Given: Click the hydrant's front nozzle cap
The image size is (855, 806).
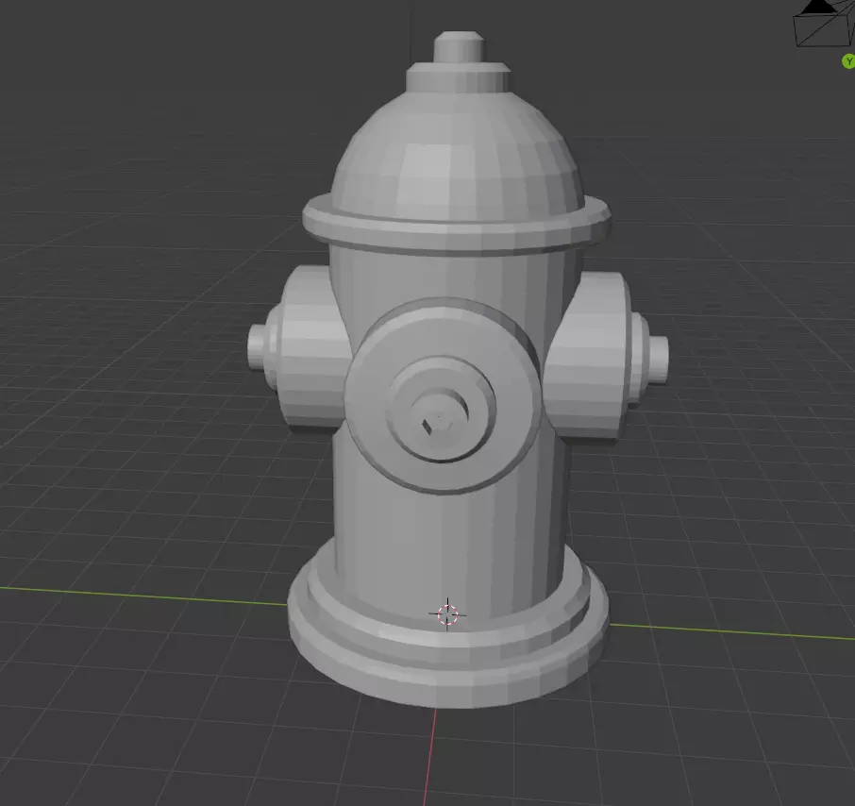Looking at the screenshot, I should coord(444,395).
